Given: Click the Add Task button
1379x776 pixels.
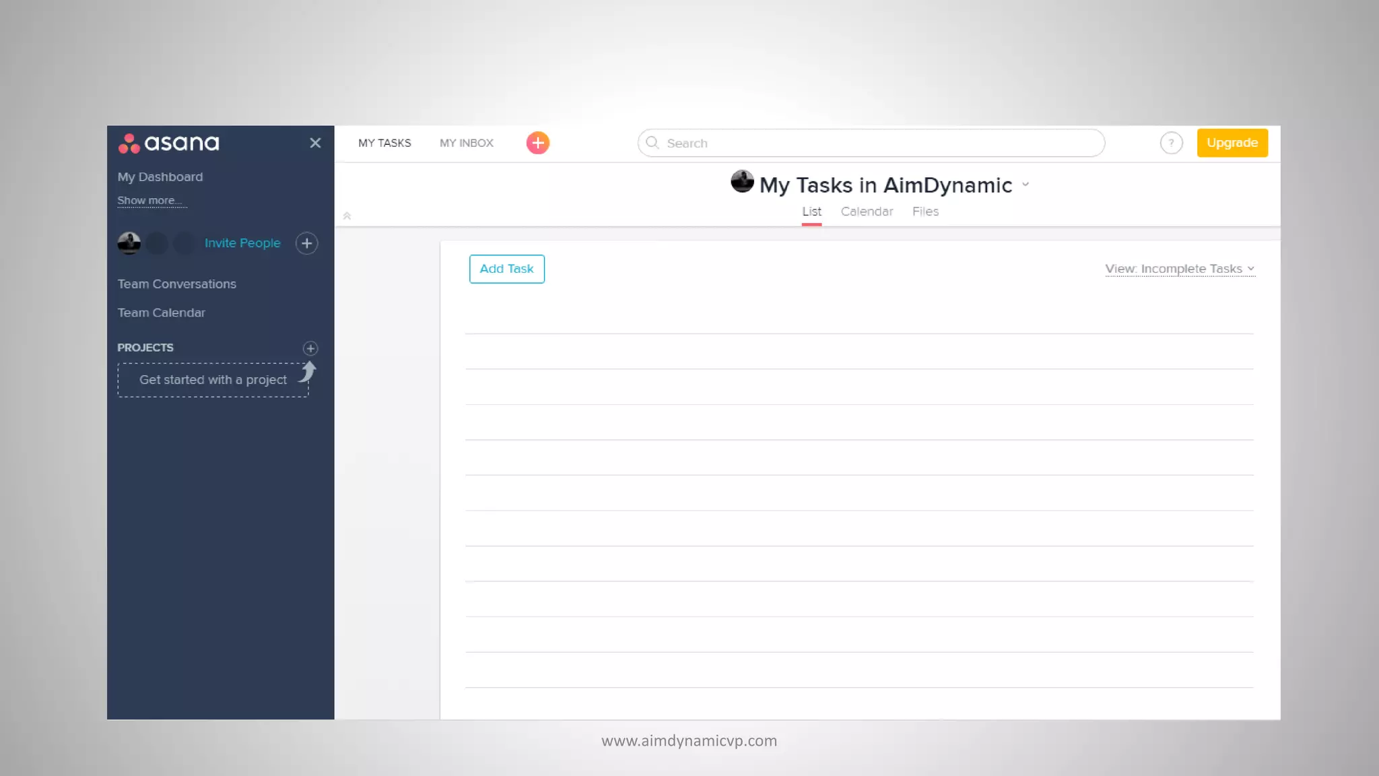Looking at the screenshot, I should (x=506, y=269).
